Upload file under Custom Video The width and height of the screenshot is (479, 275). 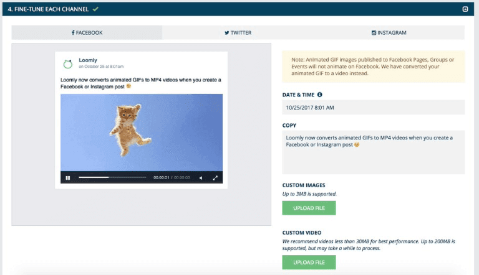pyautogui.click(x=309, y=262)
